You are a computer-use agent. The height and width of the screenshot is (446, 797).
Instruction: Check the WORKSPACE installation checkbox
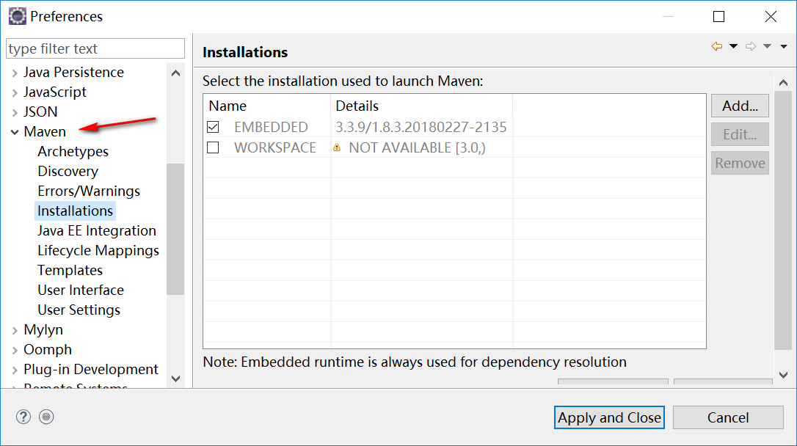click(213, 147)
